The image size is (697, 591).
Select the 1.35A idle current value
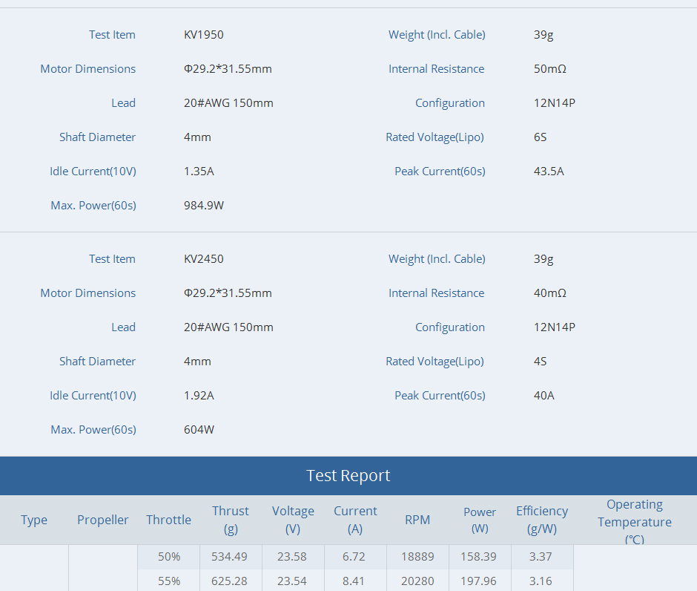199,172
